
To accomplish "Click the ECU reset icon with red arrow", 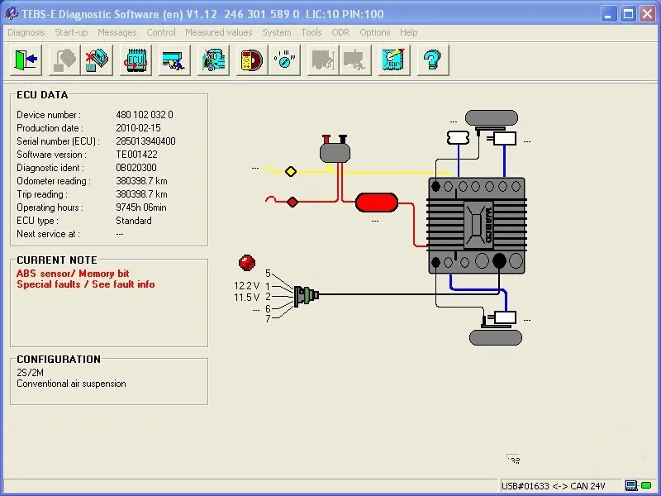I will (136, 60).
